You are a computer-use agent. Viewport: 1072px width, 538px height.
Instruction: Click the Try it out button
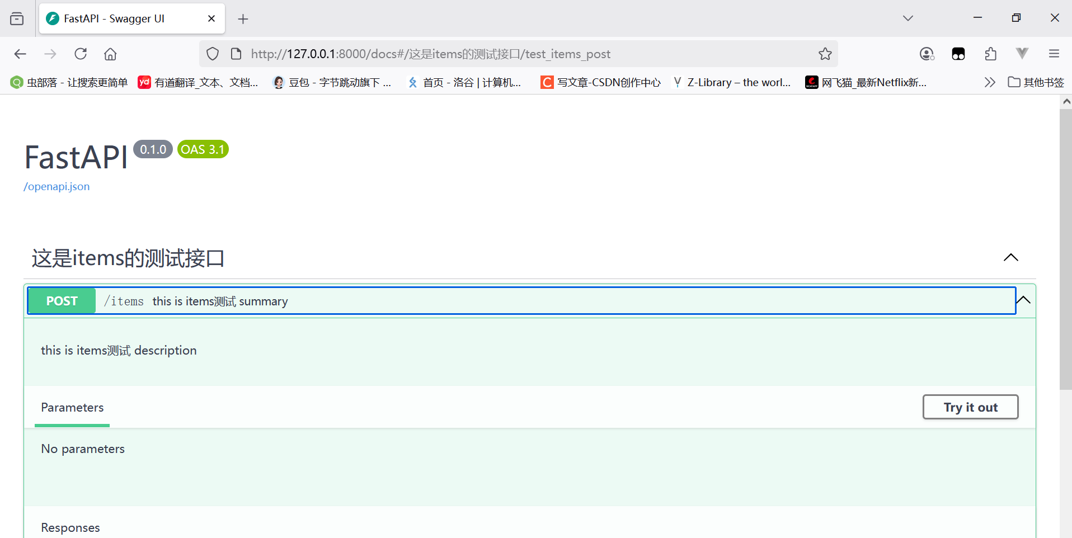[x=970, y=407]
